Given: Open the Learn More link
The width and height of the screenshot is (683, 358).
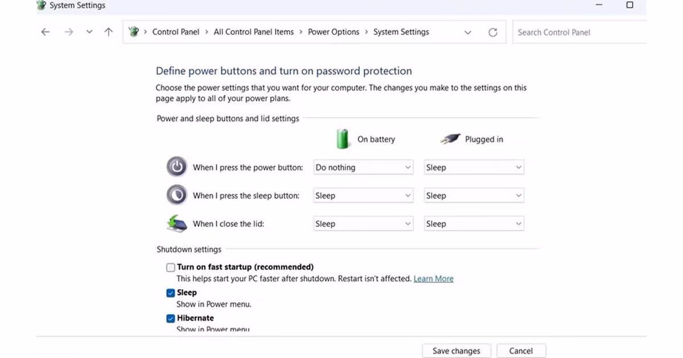Looking at the screenshot, I should (x=433, y=279).
